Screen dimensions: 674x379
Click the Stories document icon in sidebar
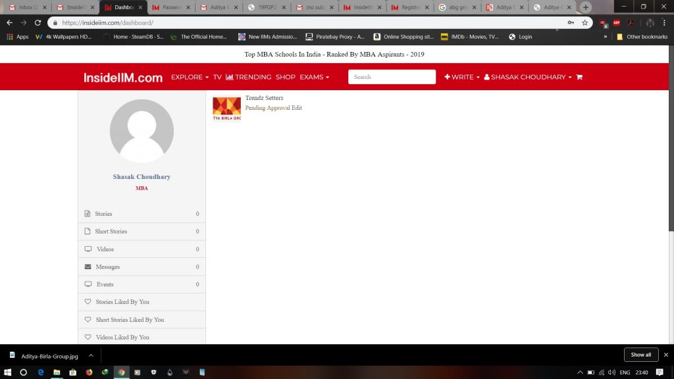pos(88,214)
